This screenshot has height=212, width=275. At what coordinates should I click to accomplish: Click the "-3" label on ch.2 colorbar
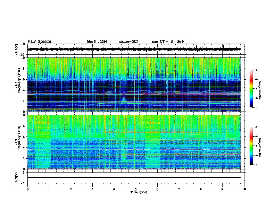pos(256,127)
